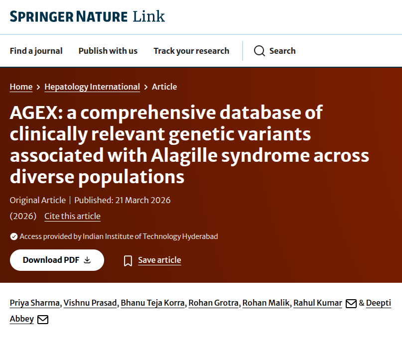This screenshot has height=345, width=402.
Task: Click the download arrow icon
Action: (x=87, y=260)
